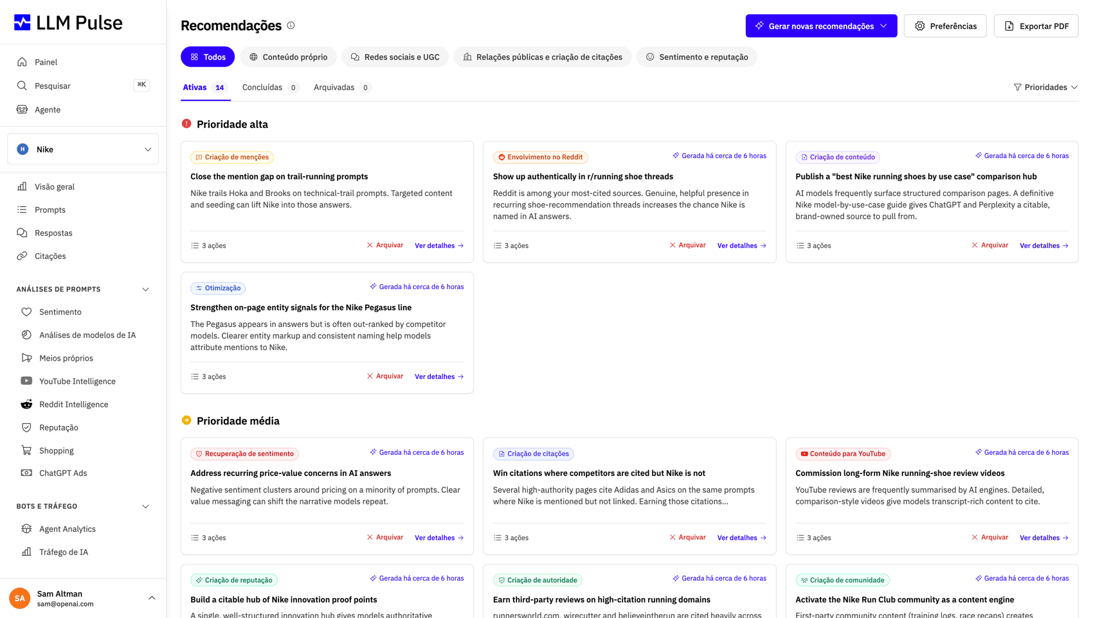Open the Pesquisar search field
The width and height of the screenshot is (1093, 618).
pyautogui.click(x=83, y=86)
